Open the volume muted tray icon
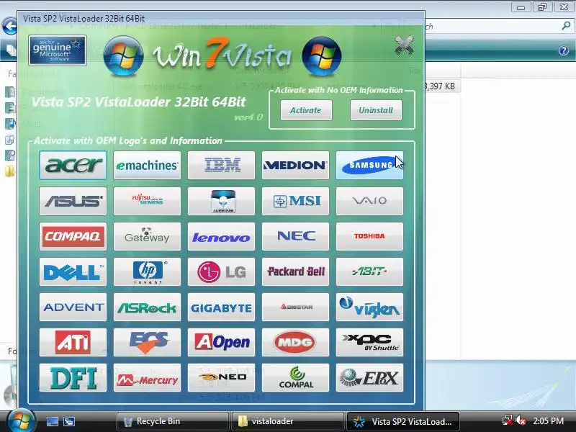Screen dimensions: 576x432 tap(521, 420)
